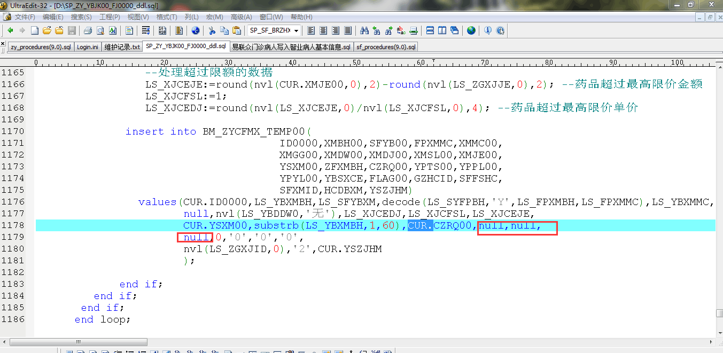The image size is (723, 353).
Task: Click the 'LS_XJCFSL:=1;' code line
Action: tap(186, 96)
